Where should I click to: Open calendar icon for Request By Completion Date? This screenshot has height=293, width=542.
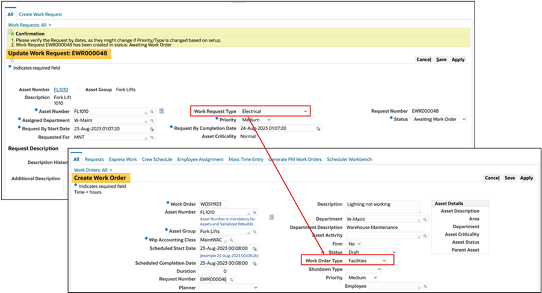tap(318, 128)
